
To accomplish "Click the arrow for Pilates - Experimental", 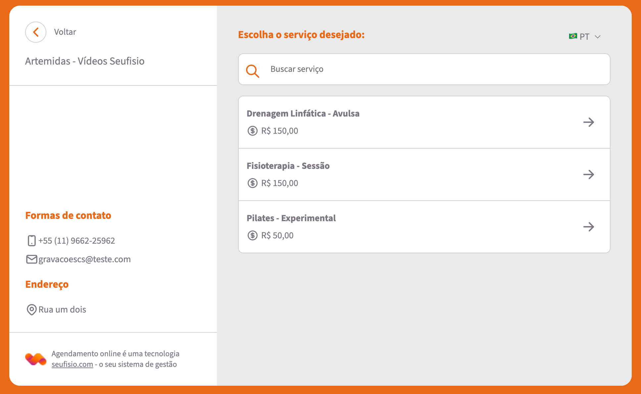I will [588, 227].
